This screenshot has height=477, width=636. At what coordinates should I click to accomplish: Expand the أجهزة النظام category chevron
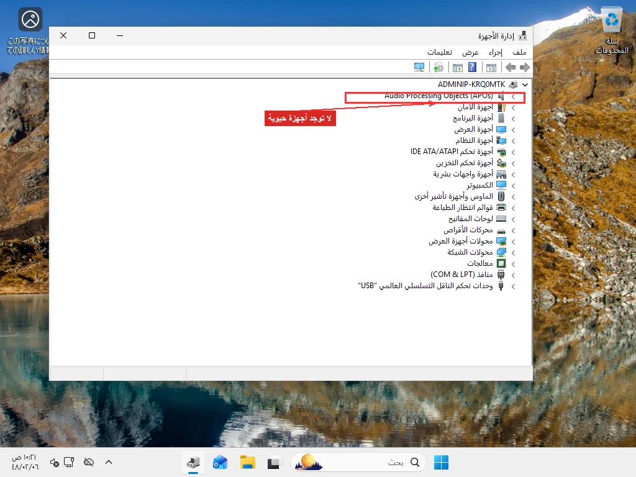coord(514,141)
